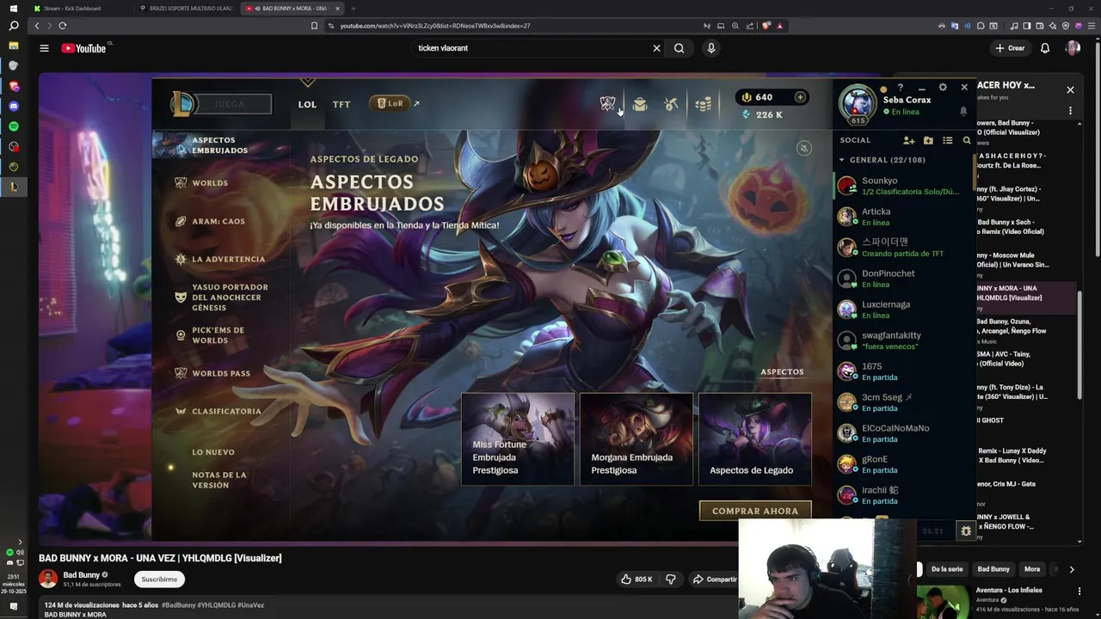Viewport: 1101px width, 619px height.
Task: Select friend Articka in list
Action: pos(903,217)
